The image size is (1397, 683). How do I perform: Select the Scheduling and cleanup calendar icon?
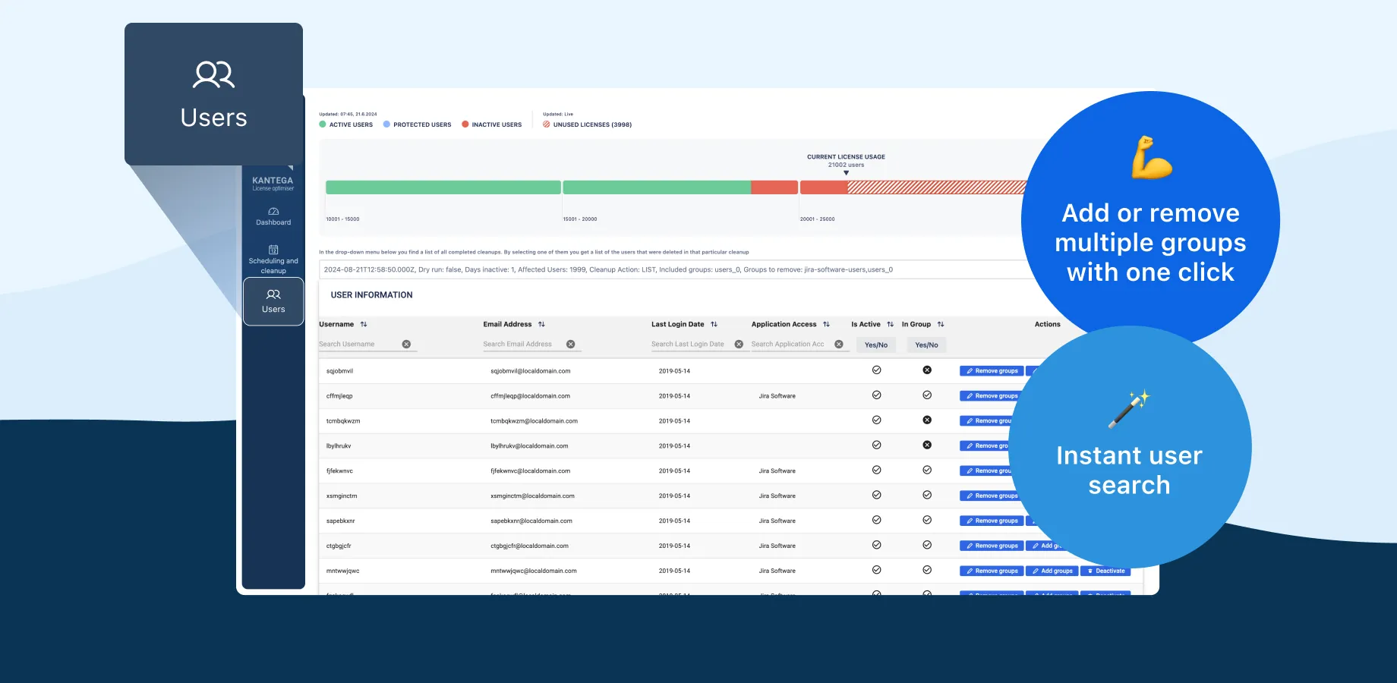[x=273, y=250]
